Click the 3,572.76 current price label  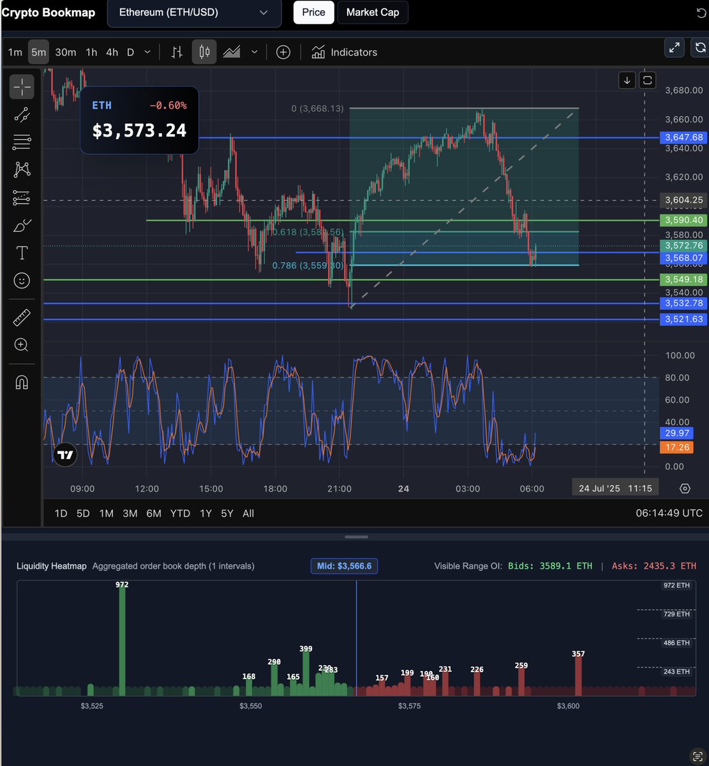pyautogui.click(x=683, y=246)
